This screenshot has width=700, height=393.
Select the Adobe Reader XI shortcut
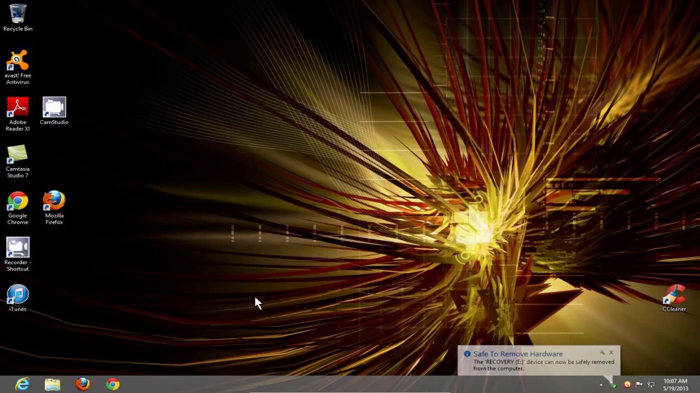[17, 115]
